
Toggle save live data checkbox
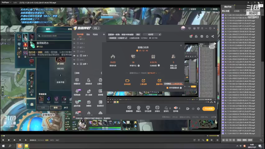coord(167,88)
